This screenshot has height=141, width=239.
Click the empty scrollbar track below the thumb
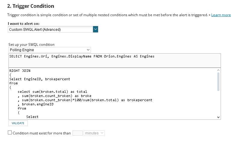tap(219, 103)
